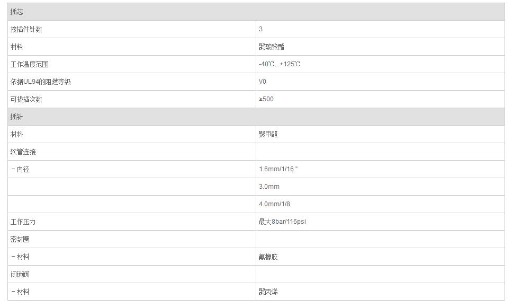513x307 pixels.
Task: Select the 3.0mm inner diameter value
Action: pyautogui.click(x=269, y=187)
